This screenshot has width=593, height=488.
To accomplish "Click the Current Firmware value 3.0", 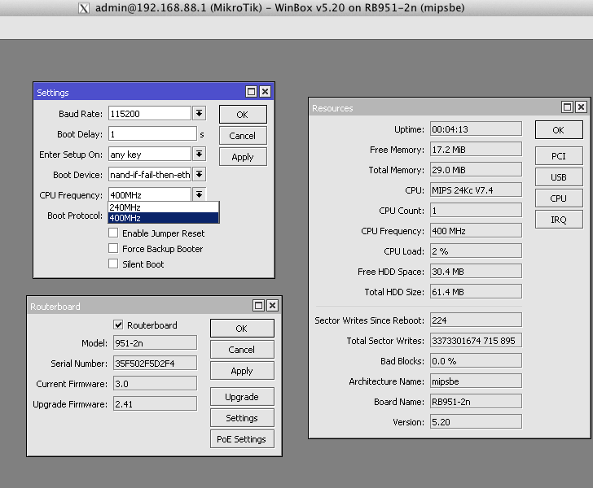I will pyautogui.click(x=155, y=383).
